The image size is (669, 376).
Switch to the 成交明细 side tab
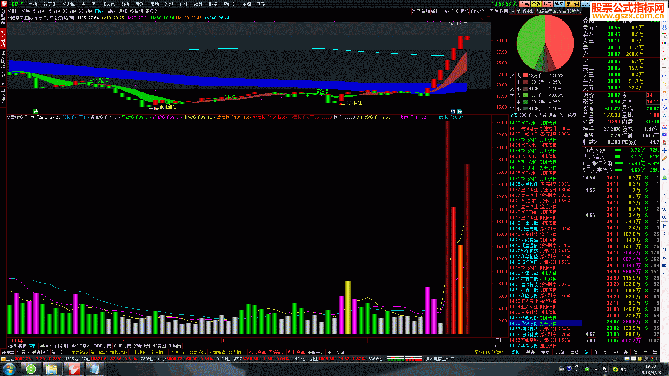(3, 59)
